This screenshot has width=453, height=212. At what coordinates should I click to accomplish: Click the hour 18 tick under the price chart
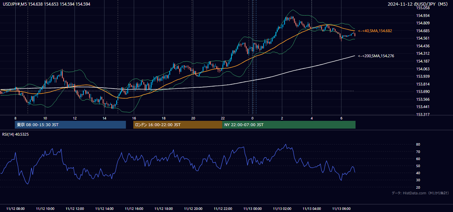pyautogui.click(x=164, y=118)
